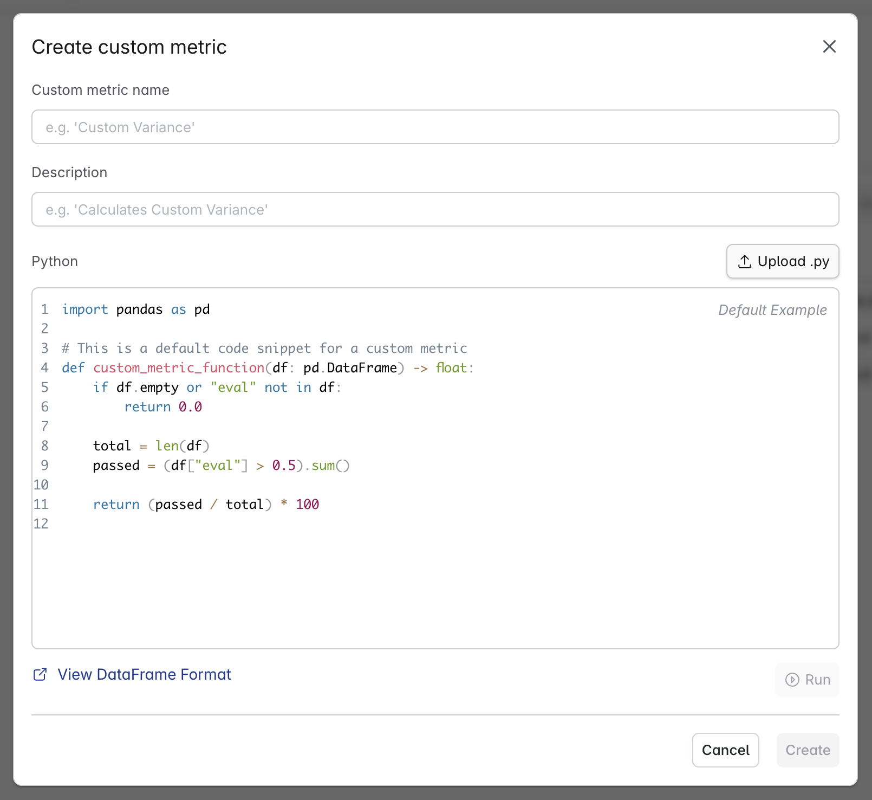Click line number 2 in the gutter

pyautogui.click(x=44, y=329)
